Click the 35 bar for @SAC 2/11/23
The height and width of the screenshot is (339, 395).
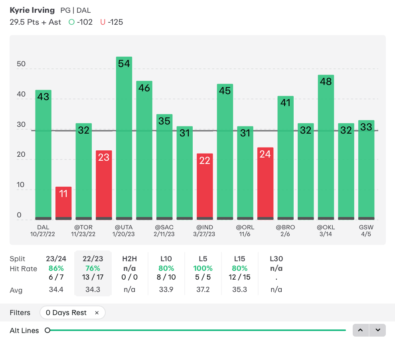164,167
